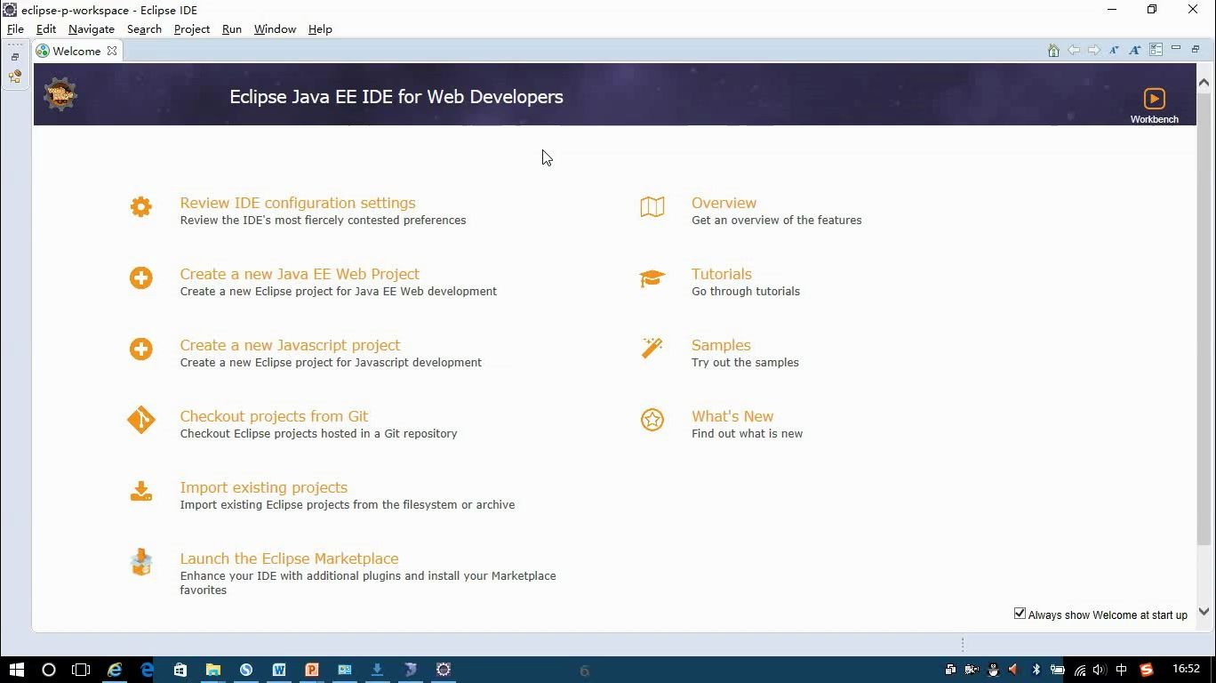
Task: Open the Help menu
Action: pos(320,29)
